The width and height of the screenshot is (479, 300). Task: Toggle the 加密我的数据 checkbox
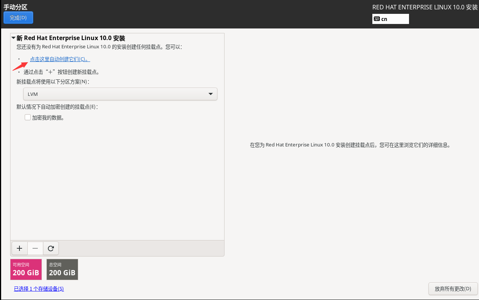pyautogui.click(x=28, y=117)
